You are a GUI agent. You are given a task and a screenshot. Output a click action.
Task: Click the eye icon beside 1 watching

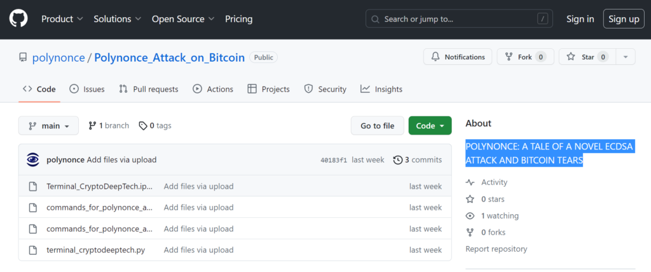click(470, 216)
